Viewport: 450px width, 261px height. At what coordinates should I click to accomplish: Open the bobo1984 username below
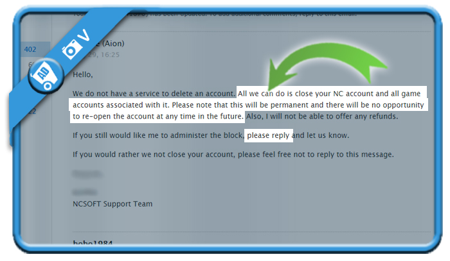point(93,242)
